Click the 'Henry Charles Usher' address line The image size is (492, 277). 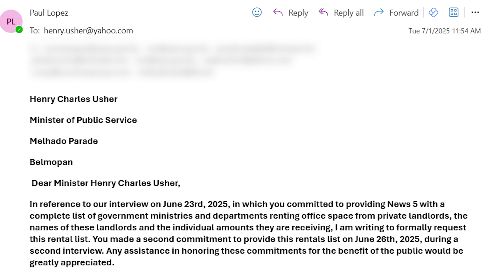click(74, 99)
